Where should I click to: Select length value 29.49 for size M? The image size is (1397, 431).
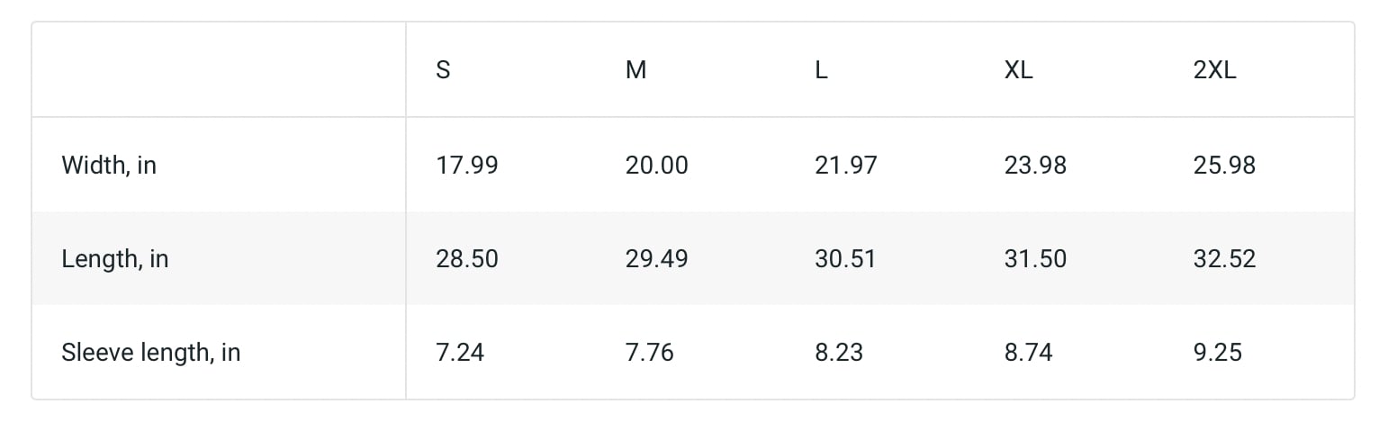coord(656,259)
